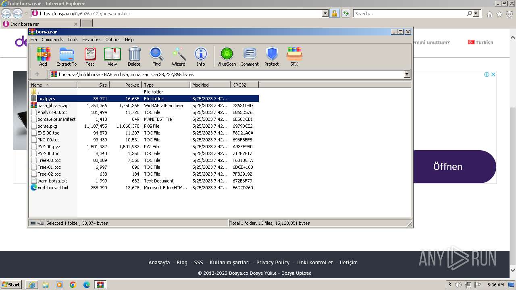Open the Commands menu
Screen dimensions: 516x290
(52, 39)
